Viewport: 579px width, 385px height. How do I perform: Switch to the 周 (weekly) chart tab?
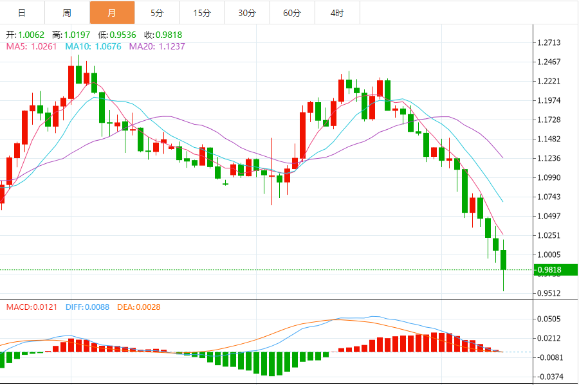pyautogui.click(x=67, y=13)
